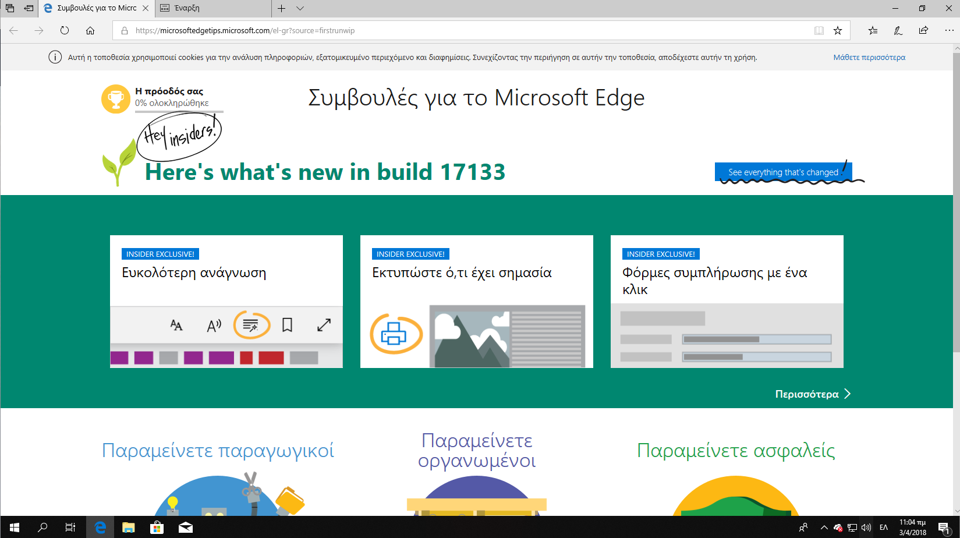Click the Περισσότερα link with chevron
Viewport: 960px width, 538px height.
tap(813, 394)
